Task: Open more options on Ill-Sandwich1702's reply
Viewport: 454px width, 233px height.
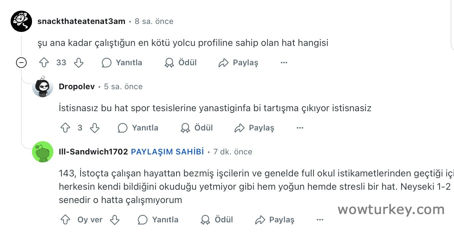Action: pos(320,220)
